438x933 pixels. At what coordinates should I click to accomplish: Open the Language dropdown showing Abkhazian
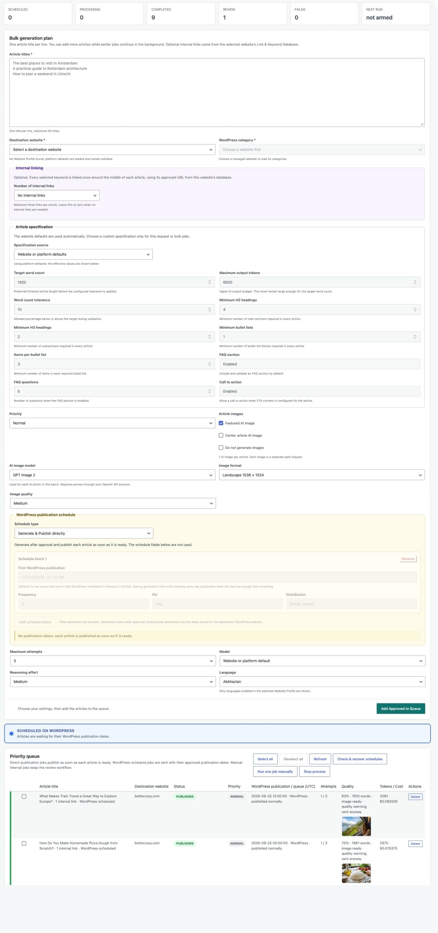point(322,682)
